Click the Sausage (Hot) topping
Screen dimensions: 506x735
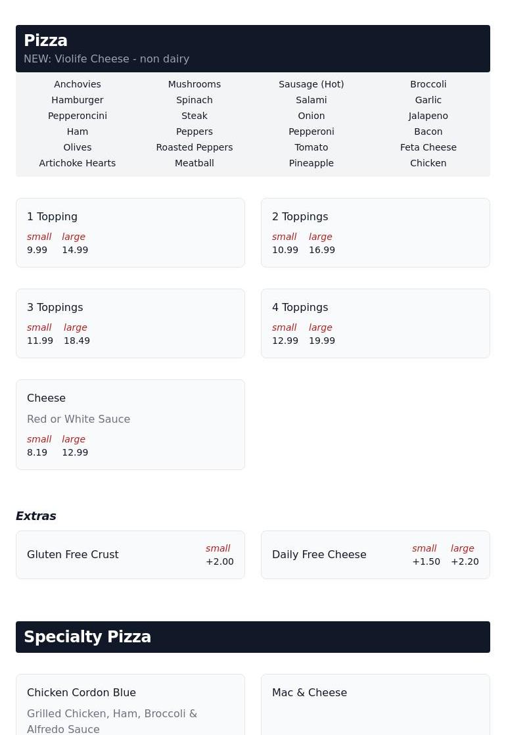click(x=311, y=84)
